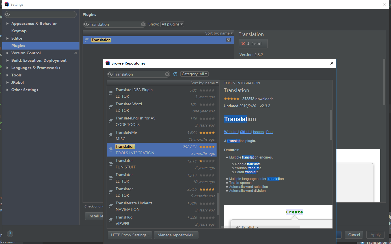Open the Show: All plugins dropdown
The image size is (391, 244).
[172, 24]
